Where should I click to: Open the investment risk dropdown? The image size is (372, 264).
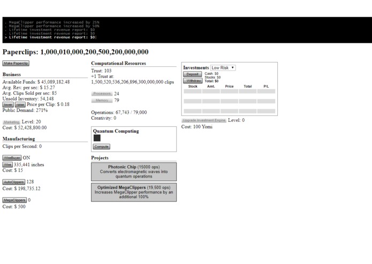tap(223, 68)
